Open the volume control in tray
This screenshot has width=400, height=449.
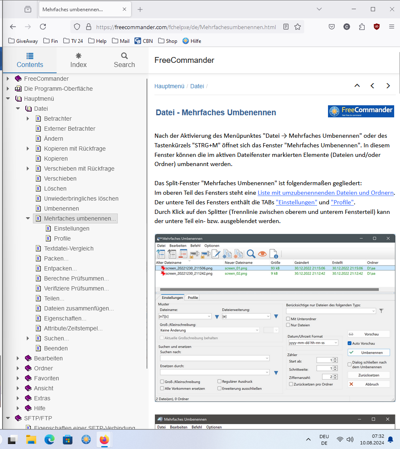pos(350,439)
